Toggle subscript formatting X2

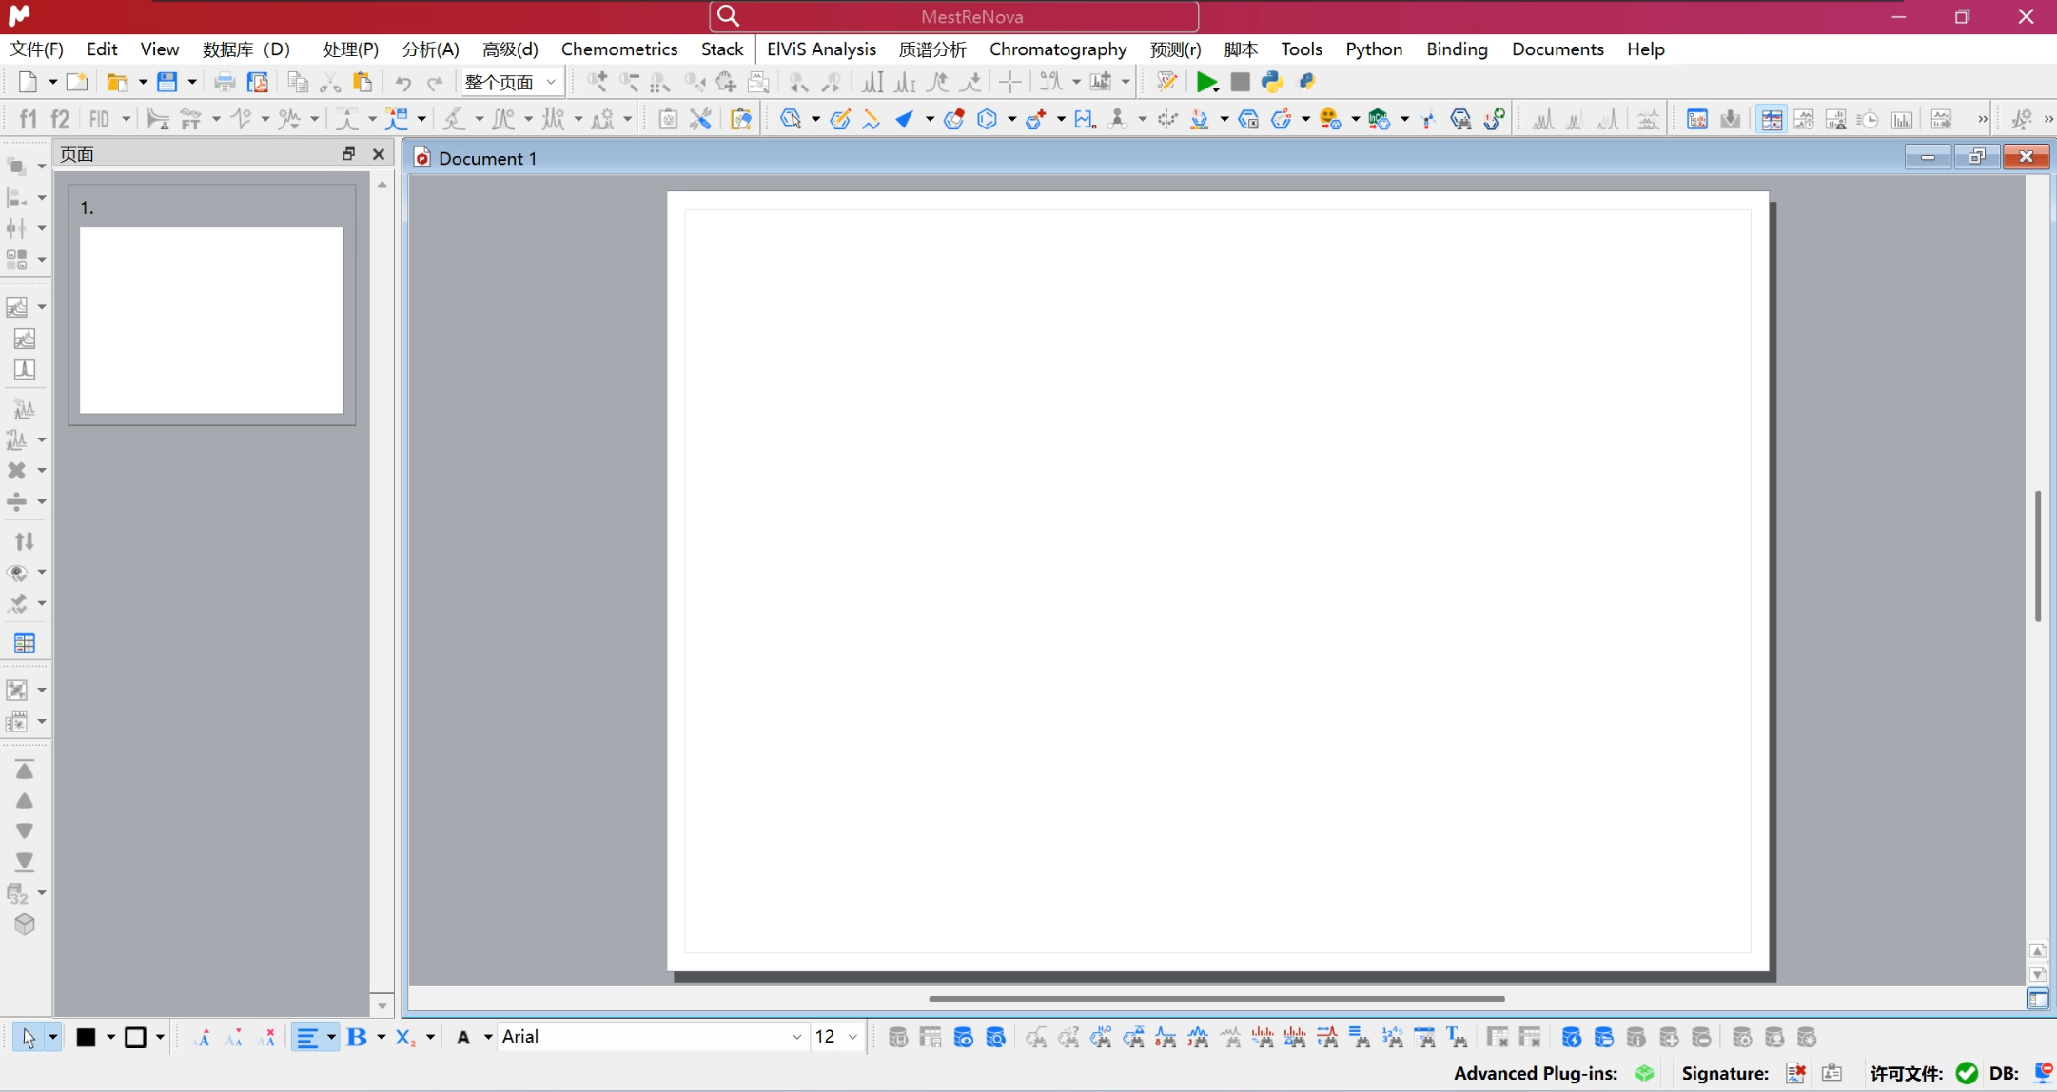pos(405,1037)
